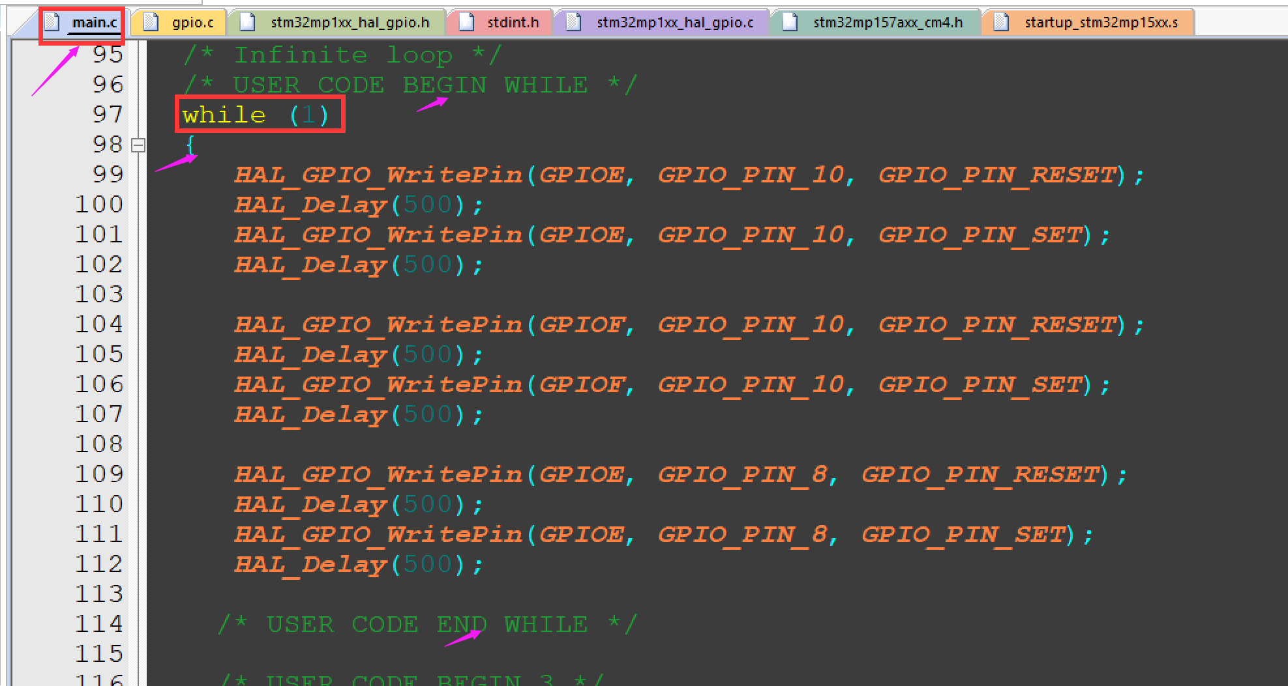Click the gpio.c tab file icon
Image resolution: width=1288 pixels, height=686 pixels.
coord(151,22)
